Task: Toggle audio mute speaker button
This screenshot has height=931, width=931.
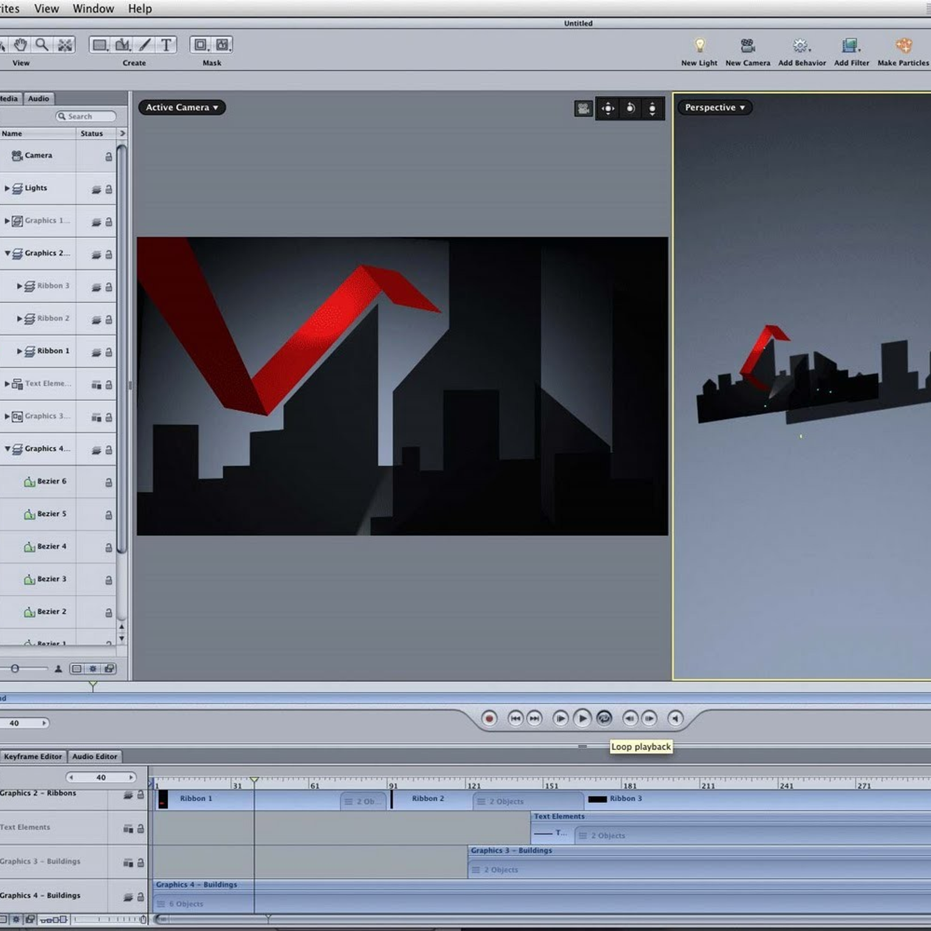Action: (x=675, y=719)
